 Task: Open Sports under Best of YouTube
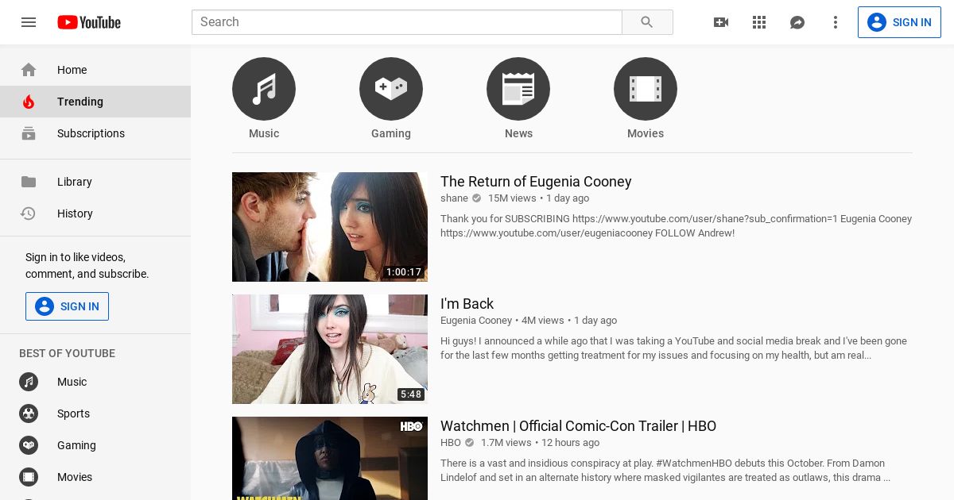coord(95,413)
